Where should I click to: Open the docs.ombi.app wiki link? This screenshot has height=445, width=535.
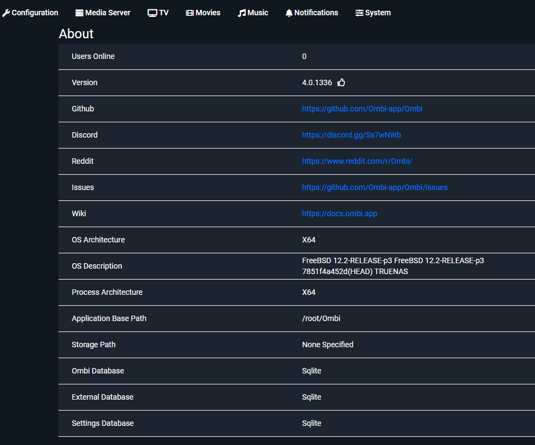tap(340, 213)
